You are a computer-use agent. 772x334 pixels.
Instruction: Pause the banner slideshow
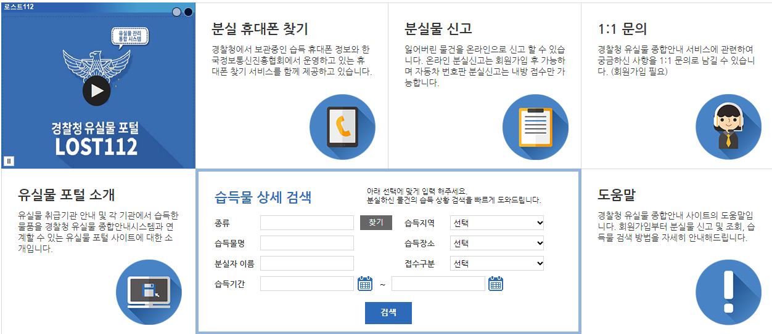pos(9,161)
